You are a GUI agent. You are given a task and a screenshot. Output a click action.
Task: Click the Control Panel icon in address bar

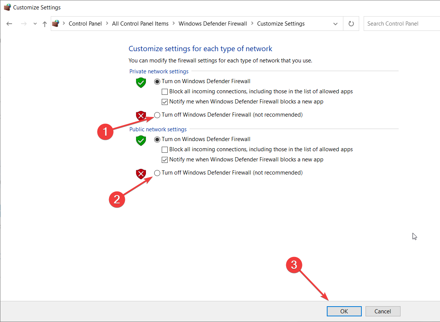click(56, 24)
